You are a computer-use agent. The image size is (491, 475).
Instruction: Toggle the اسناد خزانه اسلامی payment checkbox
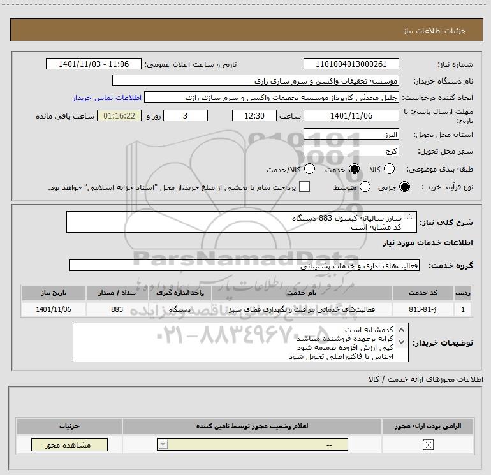304,187
